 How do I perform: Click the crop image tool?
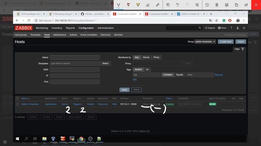click(197, 5)
